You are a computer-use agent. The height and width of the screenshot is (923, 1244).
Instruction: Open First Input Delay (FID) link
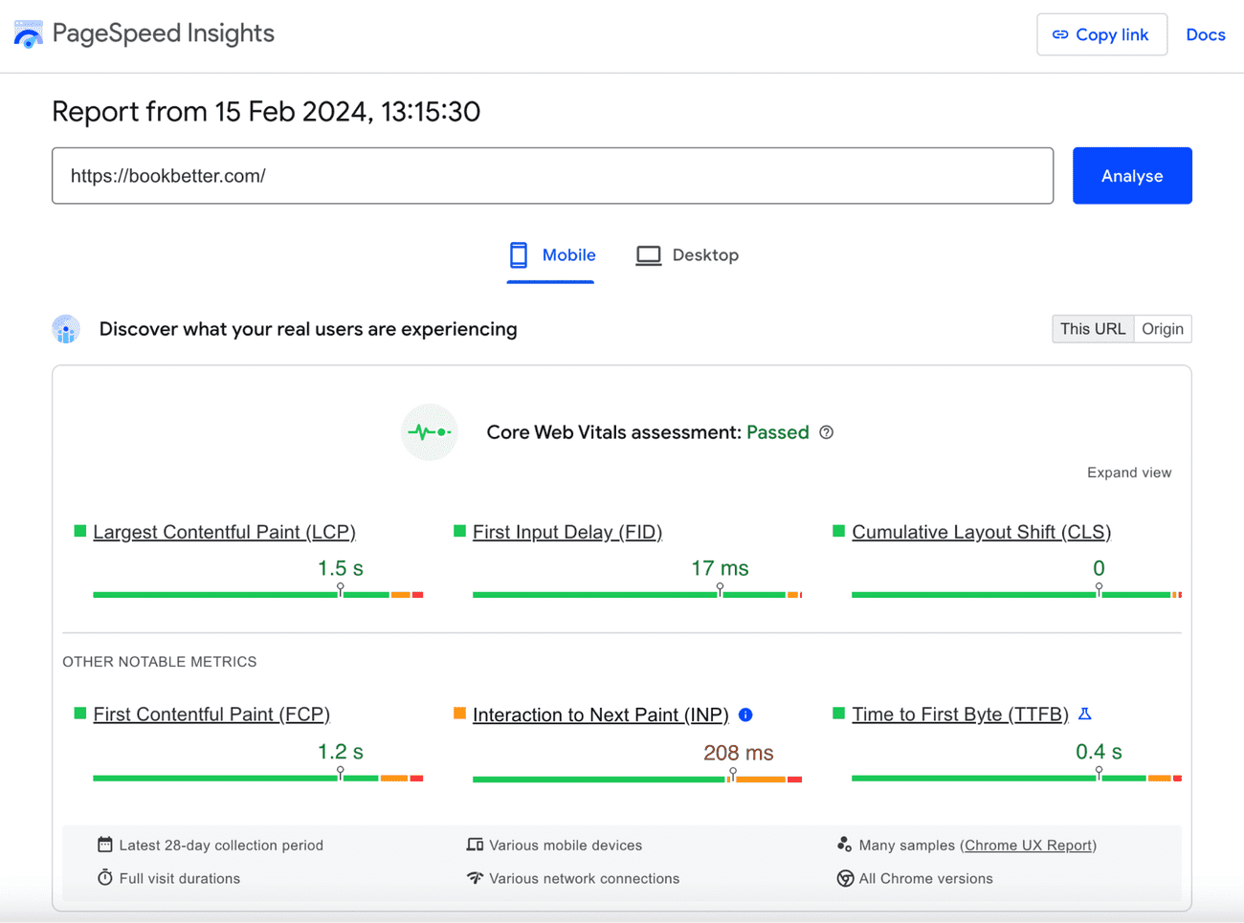pyautogui.click(x=567, y=532)
